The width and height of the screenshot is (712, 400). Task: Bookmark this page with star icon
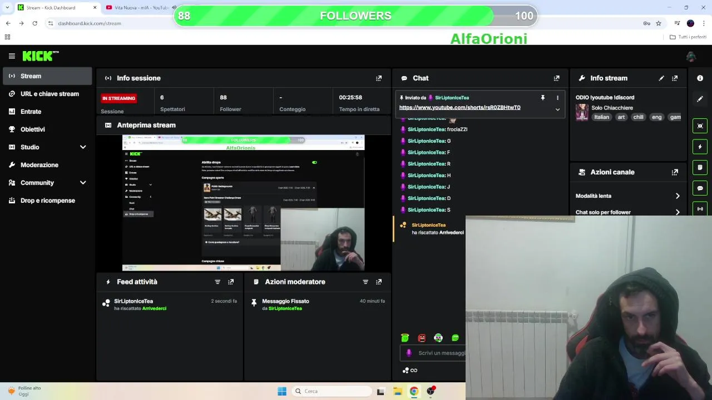tap(659, 23)
